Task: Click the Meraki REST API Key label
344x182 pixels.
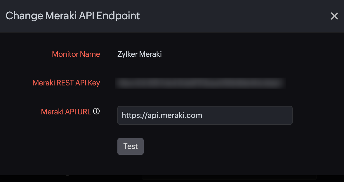Action: coord(66,83)
